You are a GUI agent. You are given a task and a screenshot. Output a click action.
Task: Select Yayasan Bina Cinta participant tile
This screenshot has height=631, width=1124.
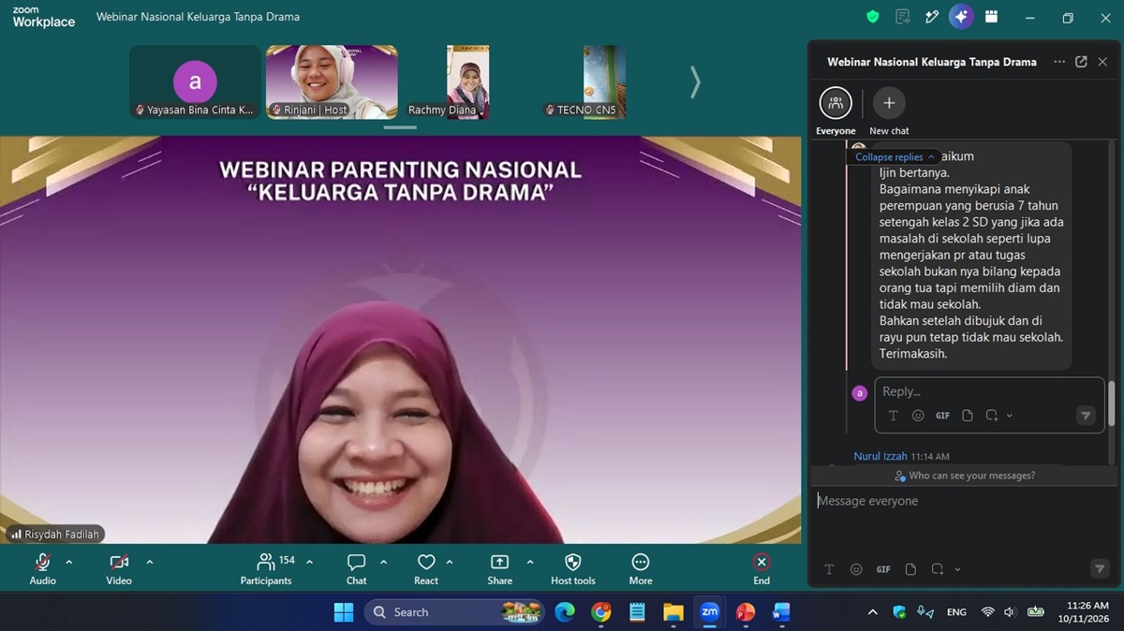(195, 82)
